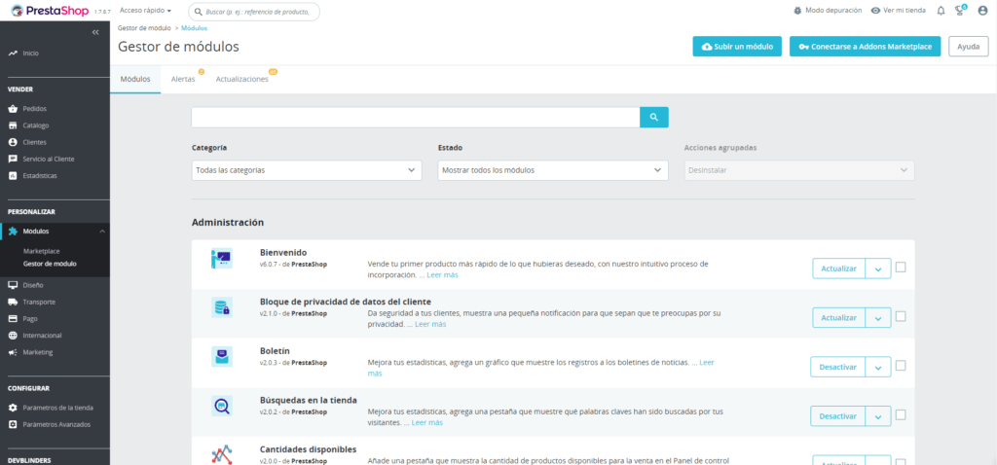Expand Búsquedas en la tienda dropdown arrow
Screen dimensions: 997x465
(878, 416)
